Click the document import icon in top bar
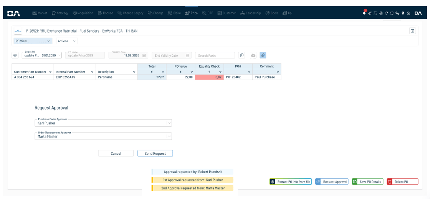 click(x=381, y=13)
